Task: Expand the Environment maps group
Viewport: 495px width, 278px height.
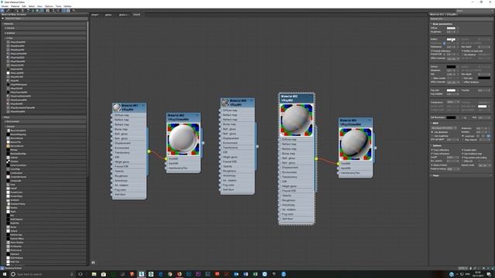Action: coord(5,121)
